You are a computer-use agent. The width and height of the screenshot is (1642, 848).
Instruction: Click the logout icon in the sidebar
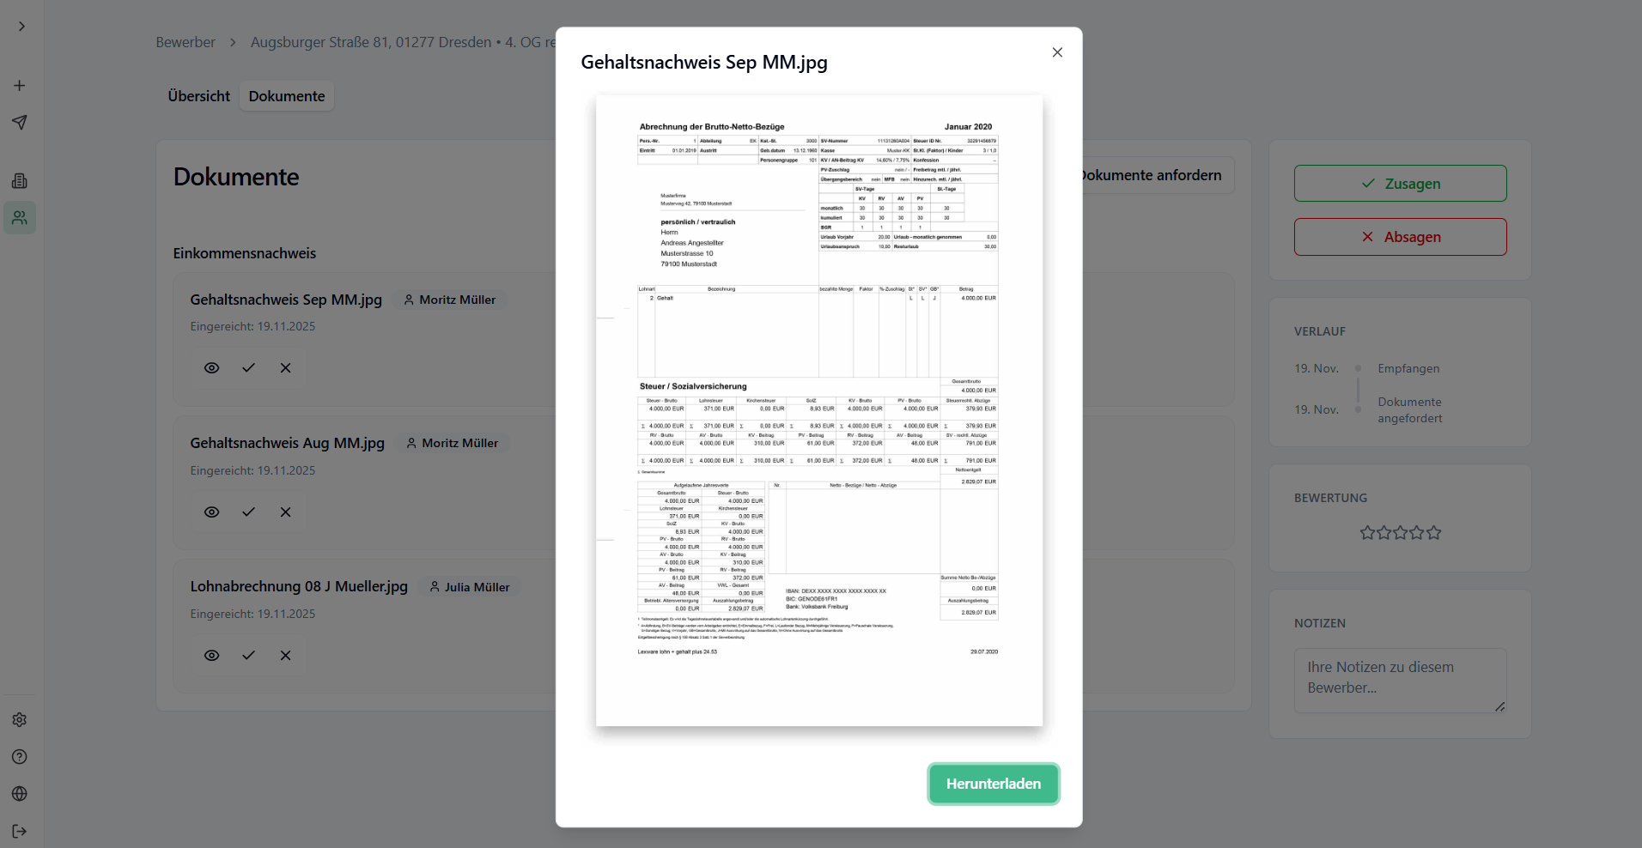[x=19, y=831]
